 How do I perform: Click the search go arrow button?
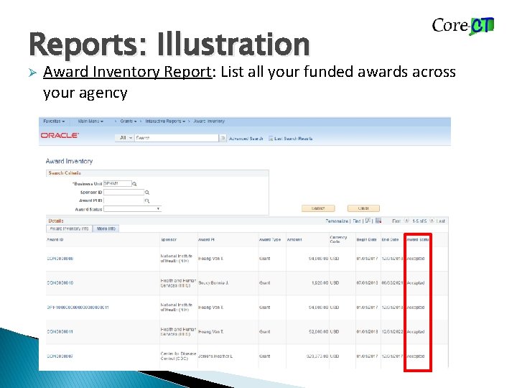(223, 138)
